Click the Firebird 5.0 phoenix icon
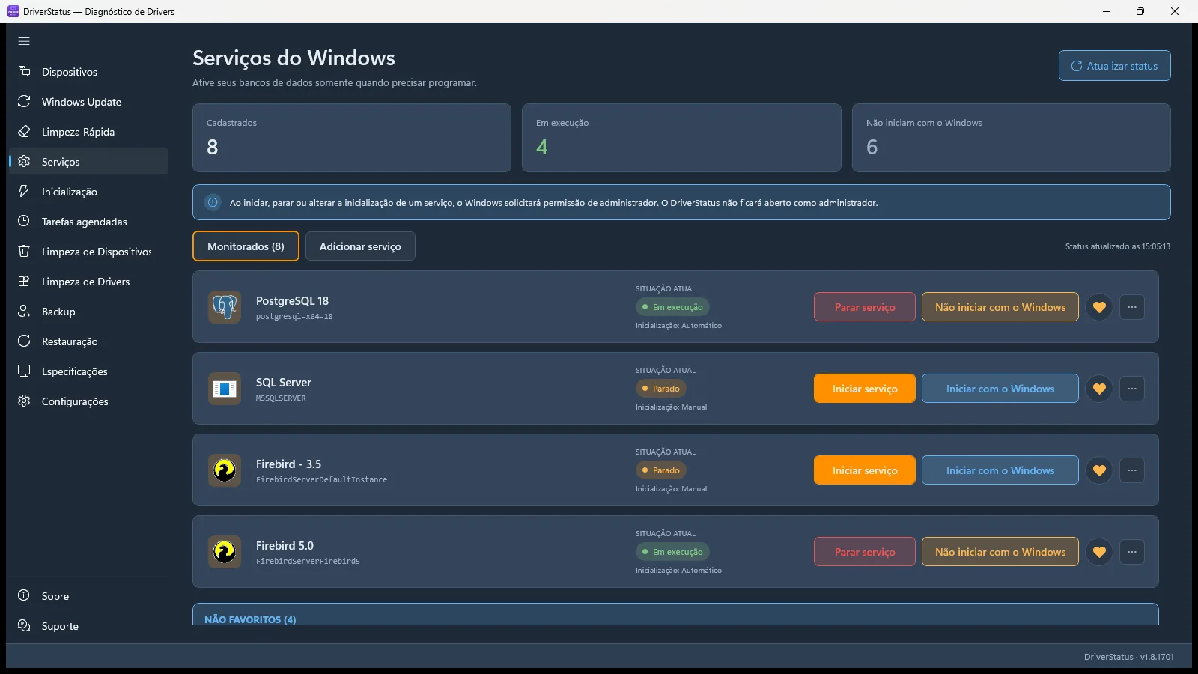This screenshot has width=1198, height=674. pos(225,552)
